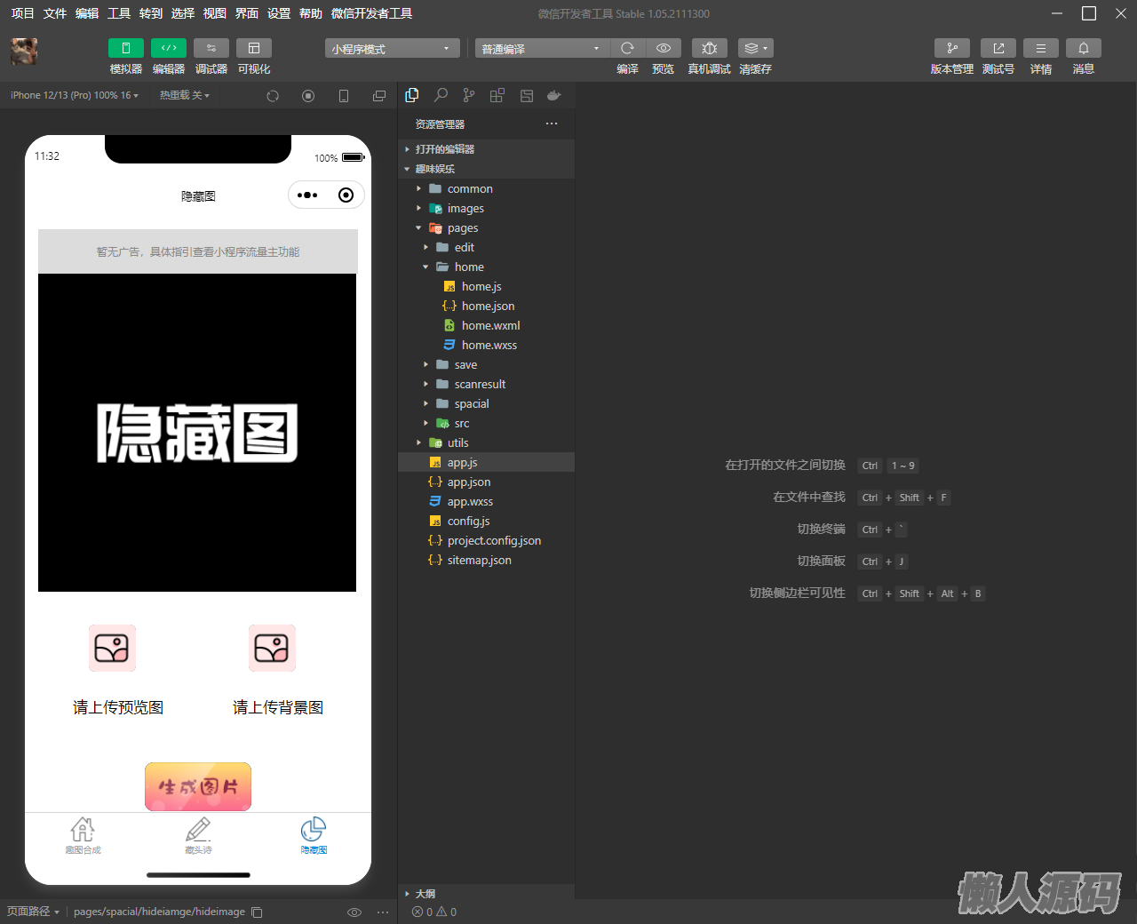
Task: Open the 小程序模式 mode dropdown
Action: (392, 49)
